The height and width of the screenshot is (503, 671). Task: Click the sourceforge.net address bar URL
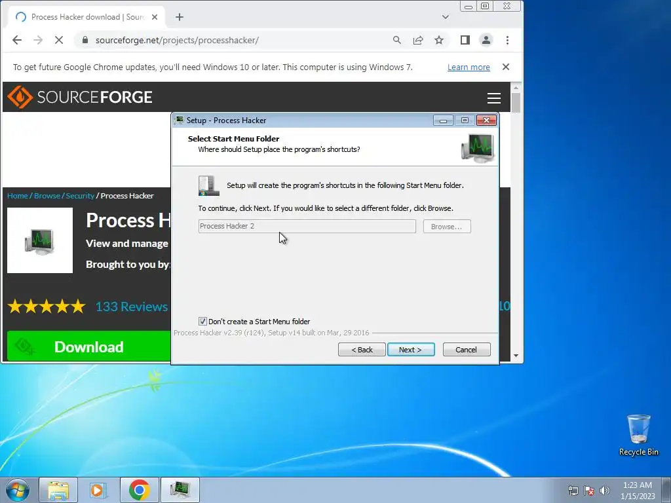pos(177,40)
